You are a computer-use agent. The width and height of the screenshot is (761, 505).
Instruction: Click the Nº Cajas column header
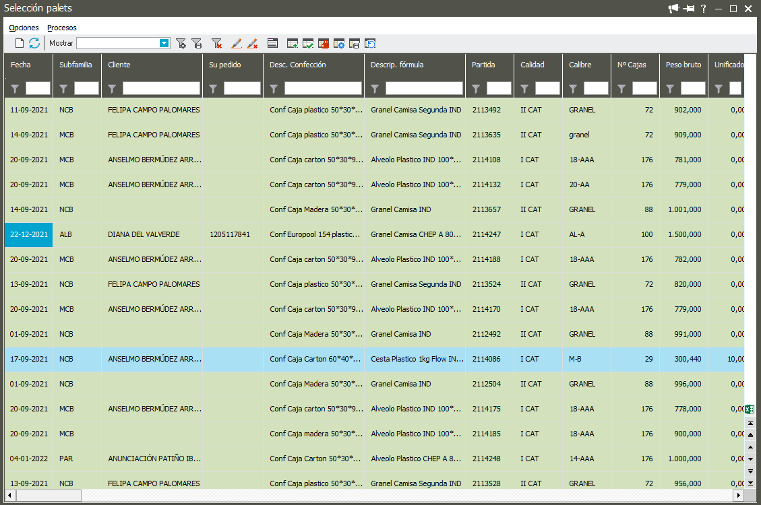[632, 65]
